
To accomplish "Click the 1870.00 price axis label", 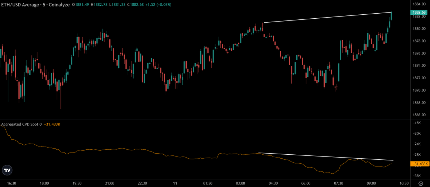I will (x=419, y=90).
